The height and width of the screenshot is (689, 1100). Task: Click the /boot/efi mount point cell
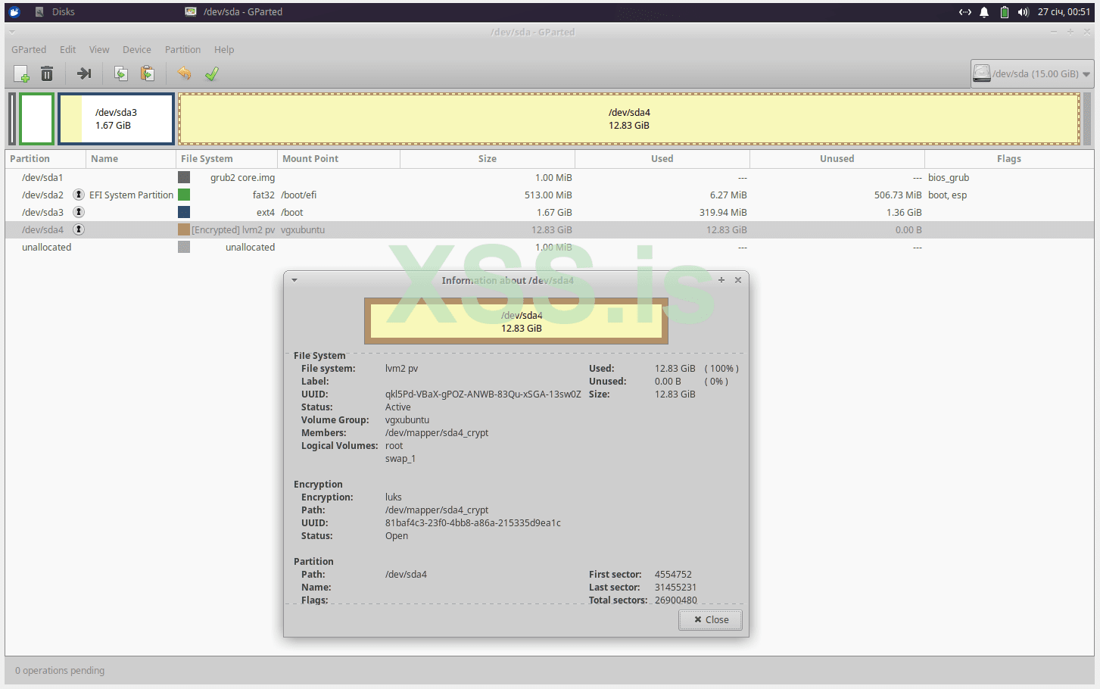299,195
